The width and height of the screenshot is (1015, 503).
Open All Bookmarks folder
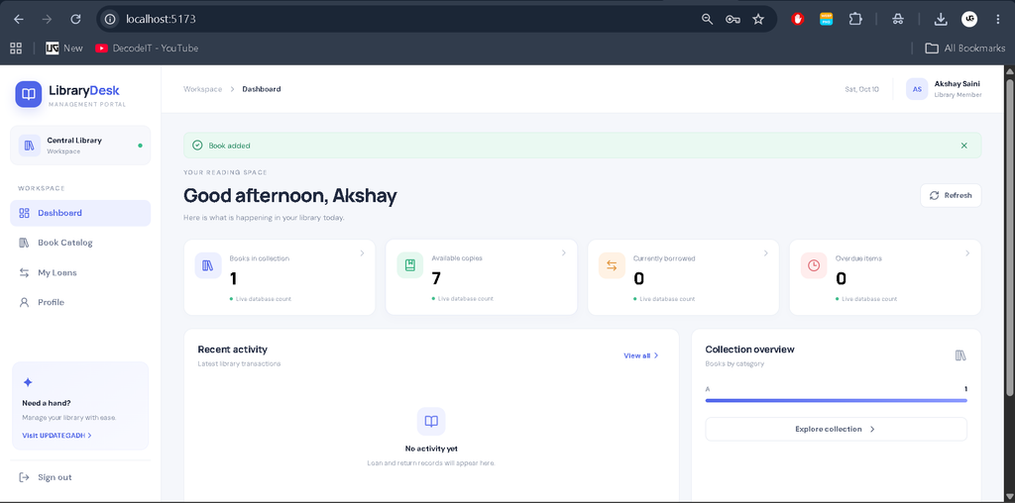pos(965,48)
